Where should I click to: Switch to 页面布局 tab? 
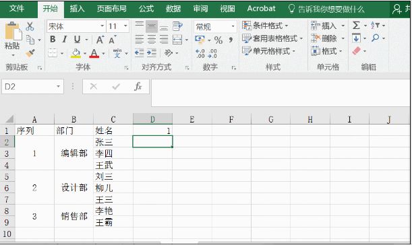(111, 9)
